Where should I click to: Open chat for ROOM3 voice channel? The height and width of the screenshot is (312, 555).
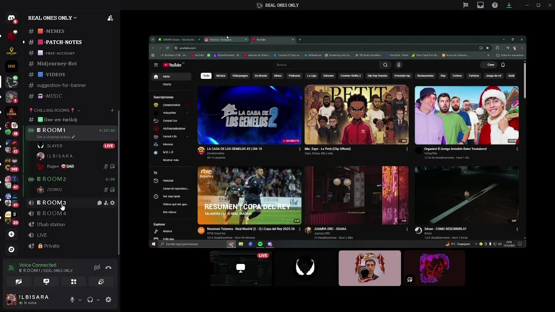(x=99, y=203)
